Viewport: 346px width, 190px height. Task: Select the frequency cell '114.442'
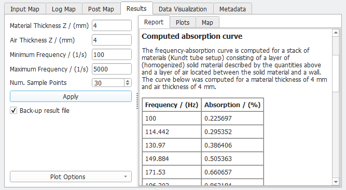pyautogui.click(x=172, y=131)
